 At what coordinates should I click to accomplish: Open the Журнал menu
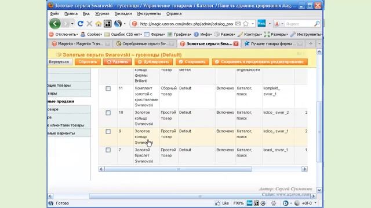click(102, 14)
